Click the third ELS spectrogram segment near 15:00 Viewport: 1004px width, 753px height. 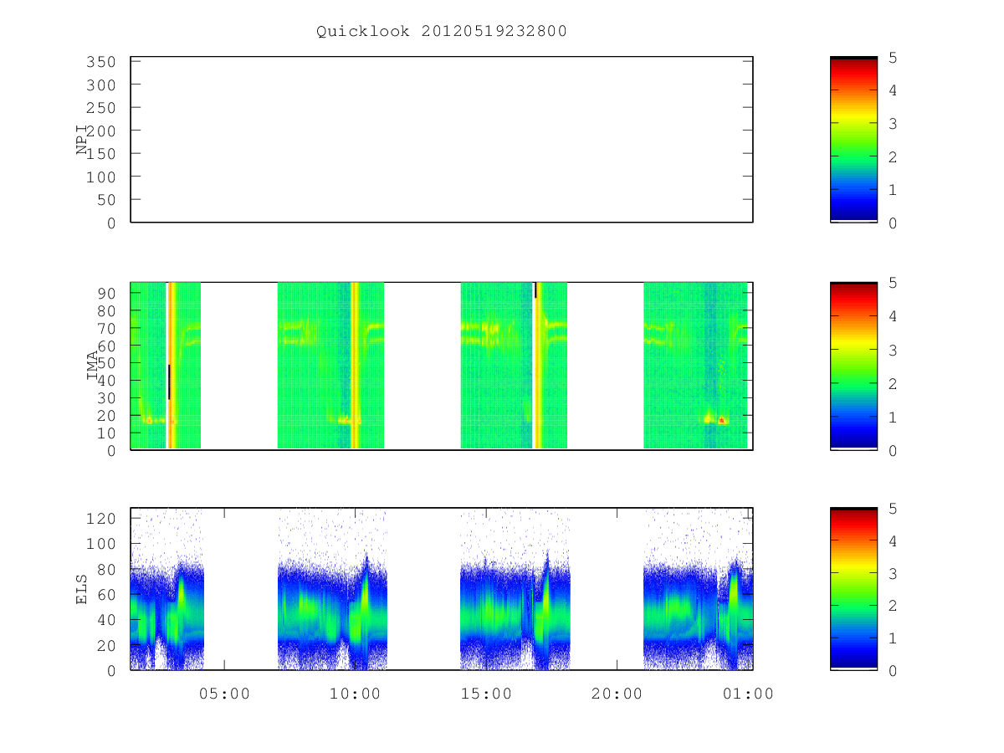point(515,589)
